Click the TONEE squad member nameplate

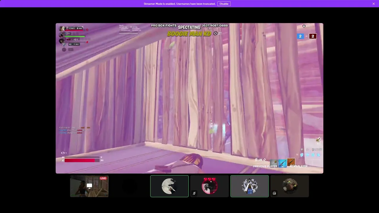click(75, 28)
